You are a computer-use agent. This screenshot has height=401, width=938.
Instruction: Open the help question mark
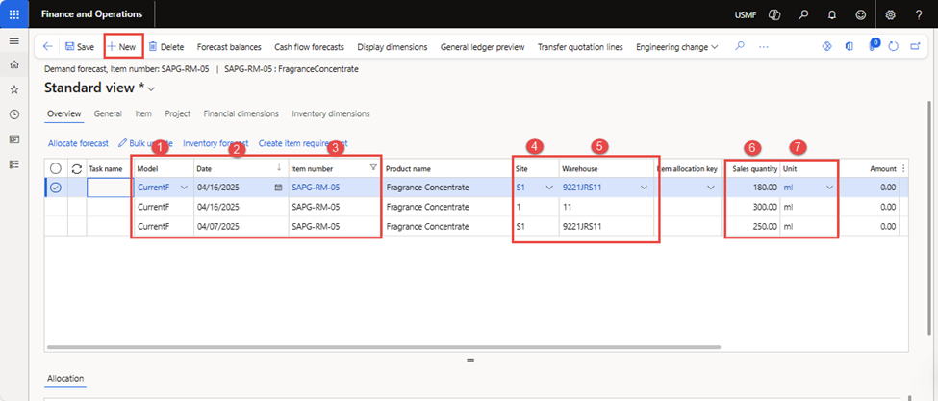919,14
